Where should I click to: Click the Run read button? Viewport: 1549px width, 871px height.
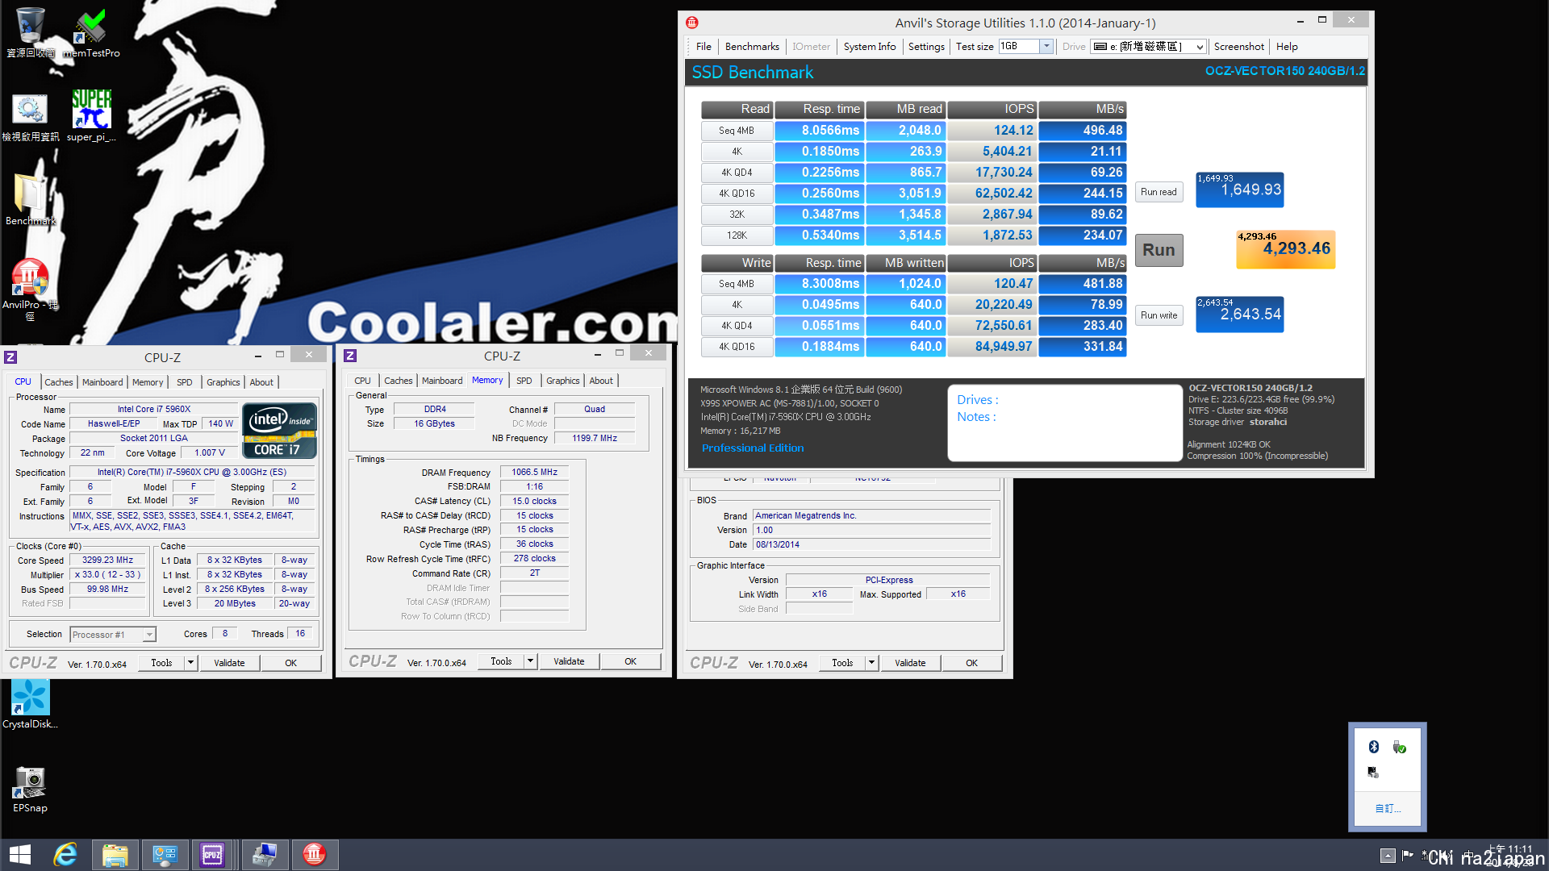1159,192
